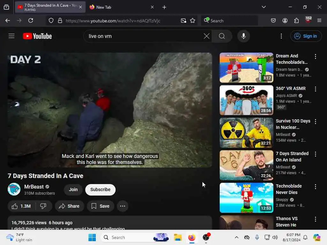Image resolution: width=327 pixels, height=245 pixels.
Task: Expand the video description box
Action: tap(110, 223)
